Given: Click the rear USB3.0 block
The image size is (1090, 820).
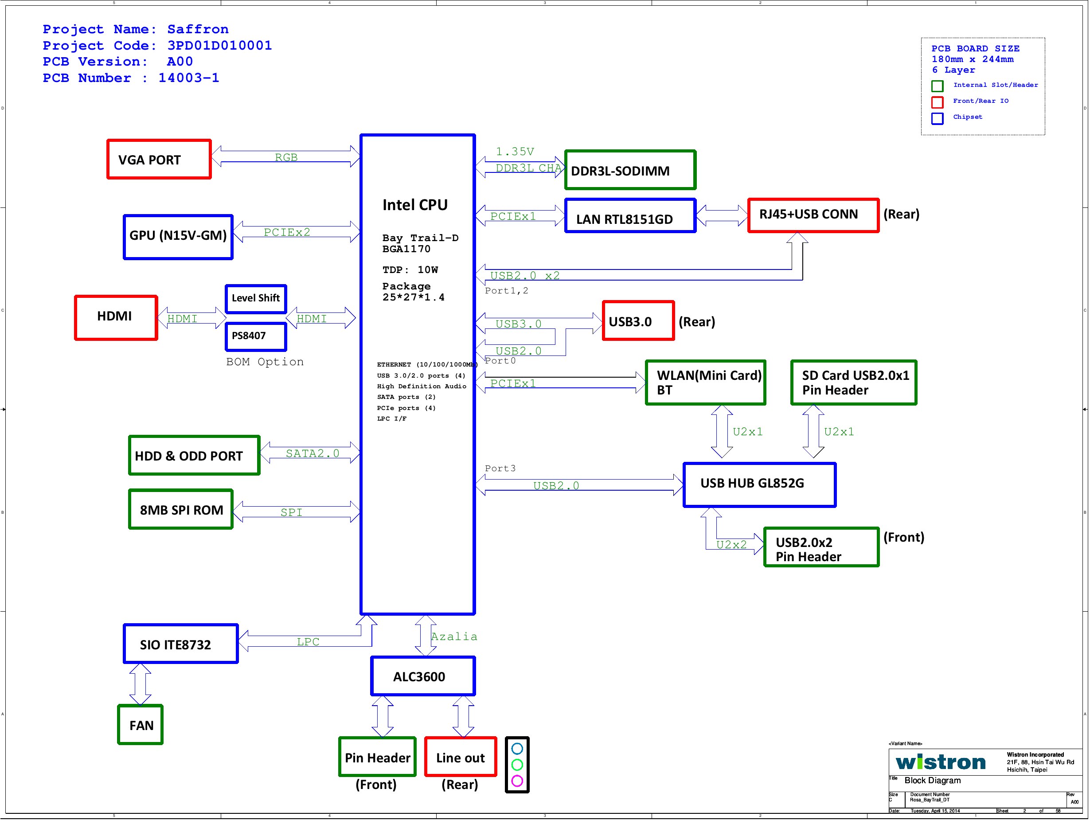Looking at the screenshot, I should [x=639, y=320].
